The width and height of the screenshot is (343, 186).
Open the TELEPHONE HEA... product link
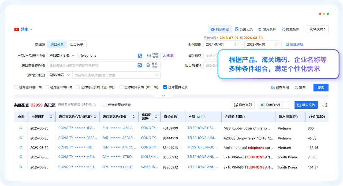tap(202, 128)
